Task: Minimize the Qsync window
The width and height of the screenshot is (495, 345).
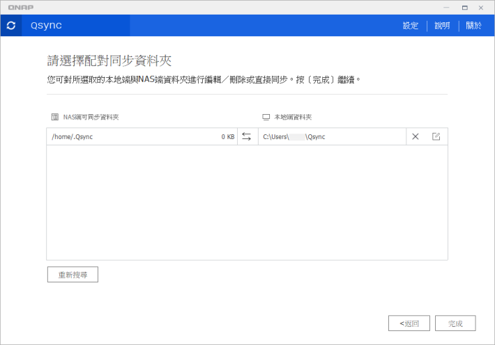Action: coord(446,8)
